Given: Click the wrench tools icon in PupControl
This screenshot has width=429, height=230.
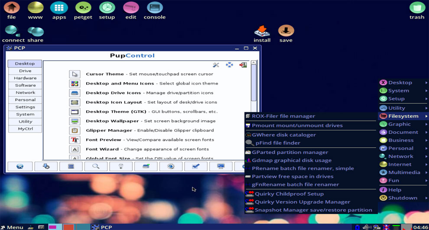Looking at the screenshot, I should coord(216,65).
